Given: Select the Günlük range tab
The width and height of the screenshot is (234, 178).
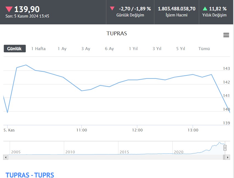Looking at the screenshot, I should (15, 48).
